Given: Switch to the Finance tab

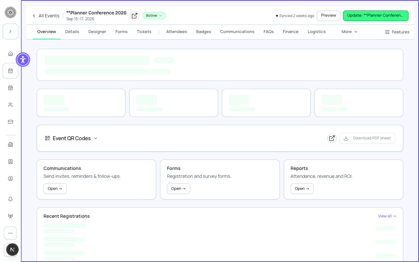Looking at the screenshot, I should tap(291, 32).
